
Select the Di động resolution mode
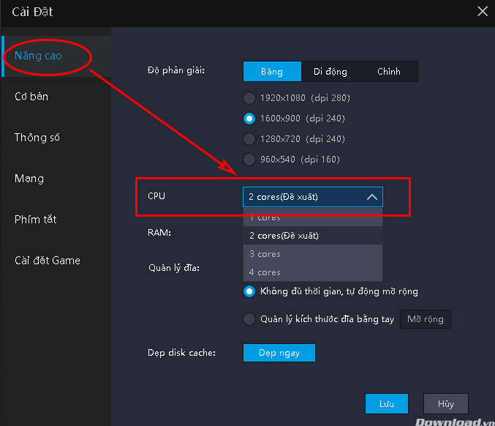(x=330, y=72)
